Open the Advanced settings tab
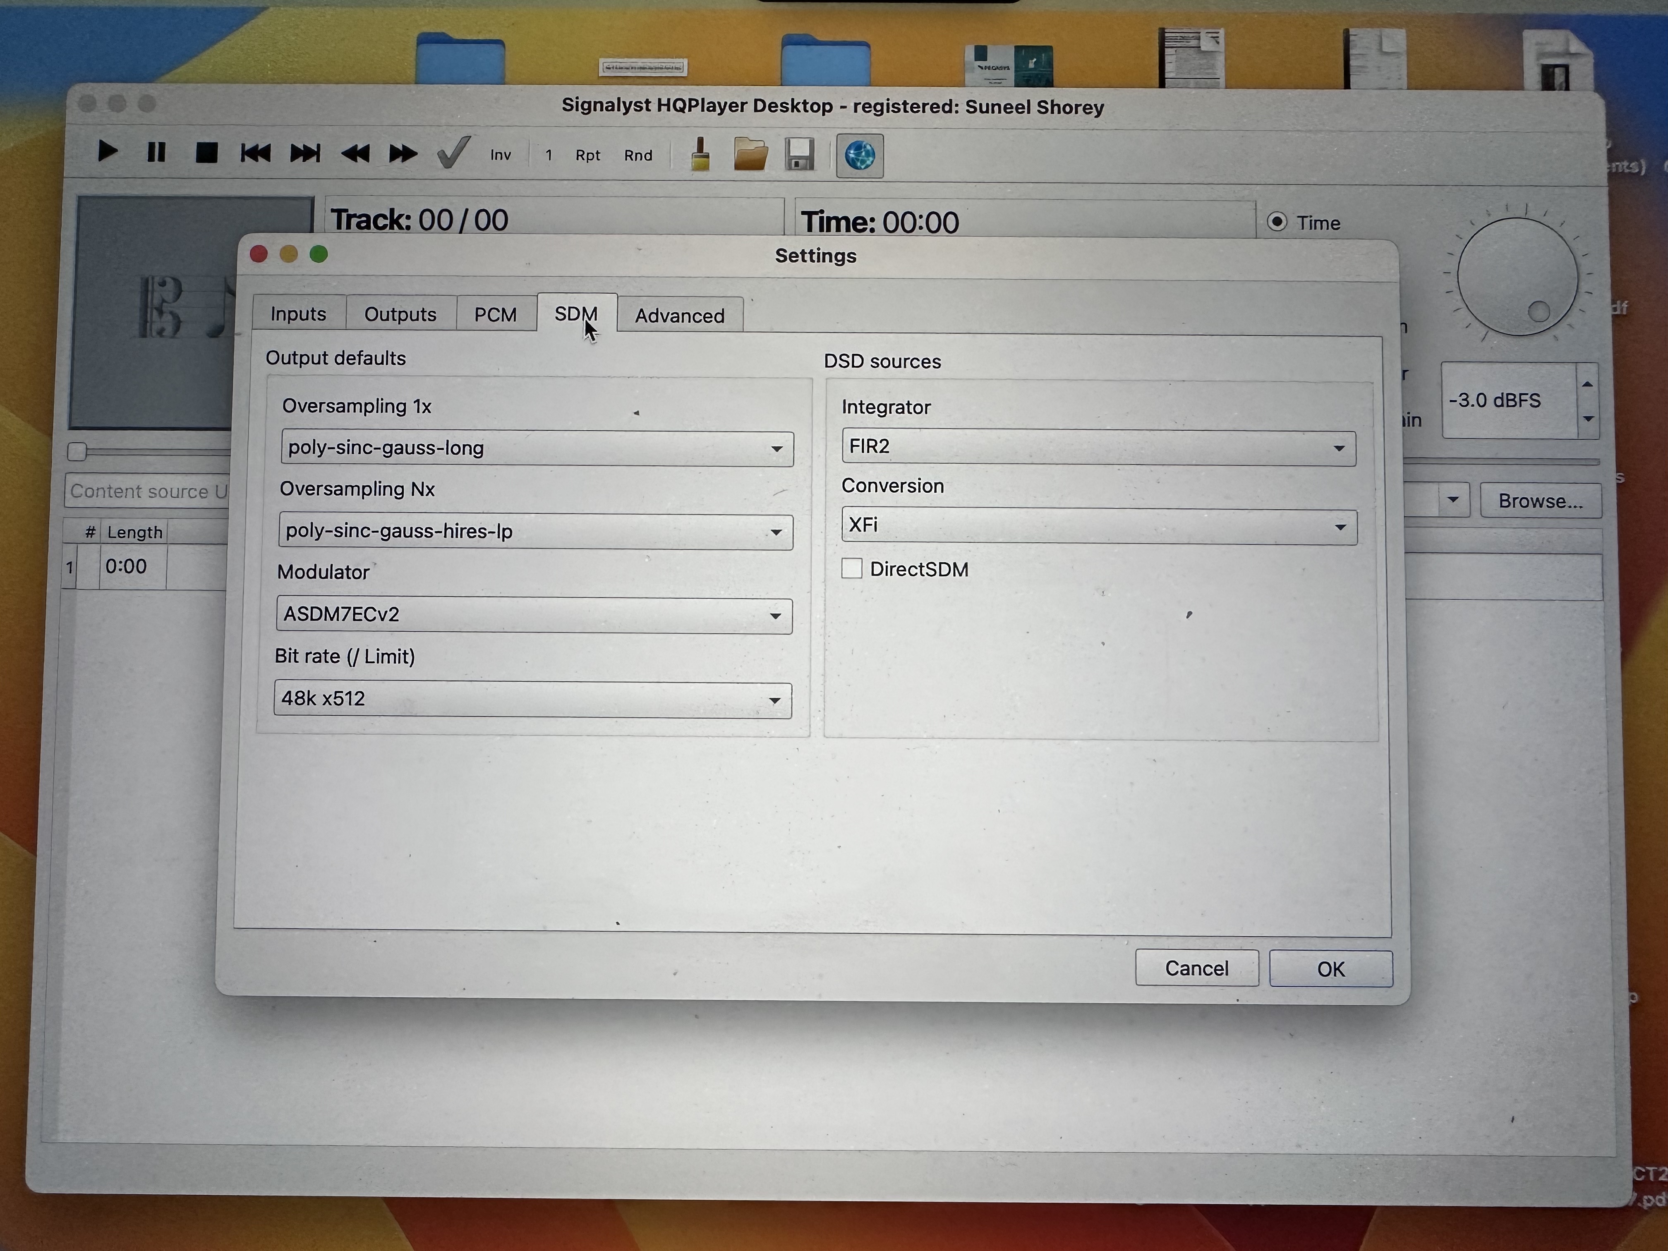Screen dimensions: 1668x1251 pyautogui.click(x=679, y=315)
